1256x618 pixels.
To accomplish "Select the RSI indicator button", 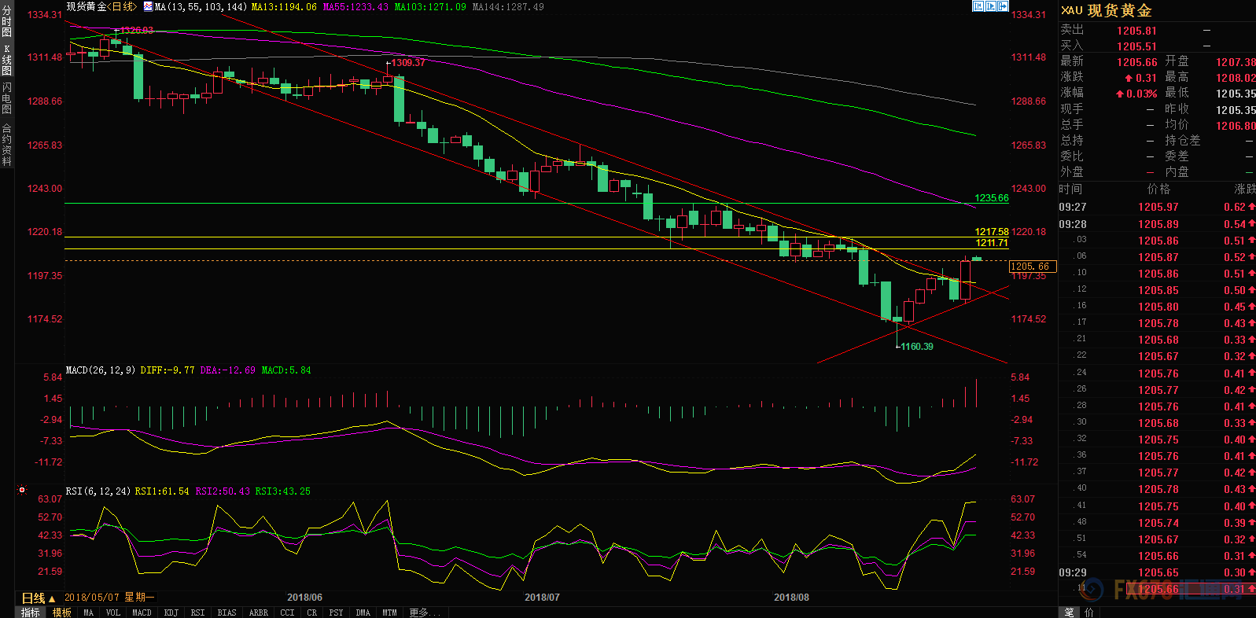I will tap(197, 612).
